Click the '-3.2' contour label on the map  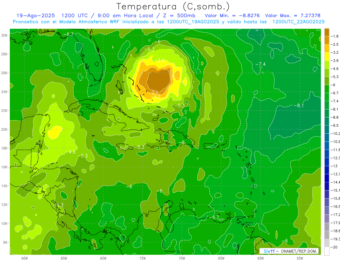pyautogui.click(x=155, y=96)
